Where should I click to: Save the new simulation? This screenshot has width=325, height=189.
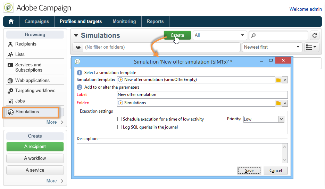tap(249, 171)
